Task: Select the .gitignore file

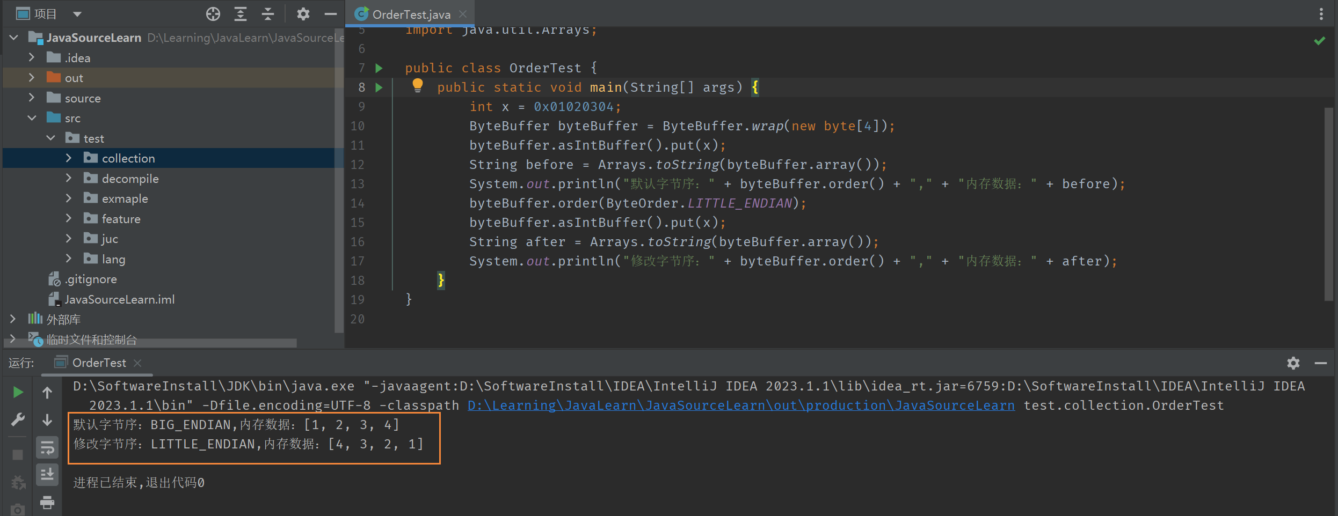Action: tap(90, 279)
